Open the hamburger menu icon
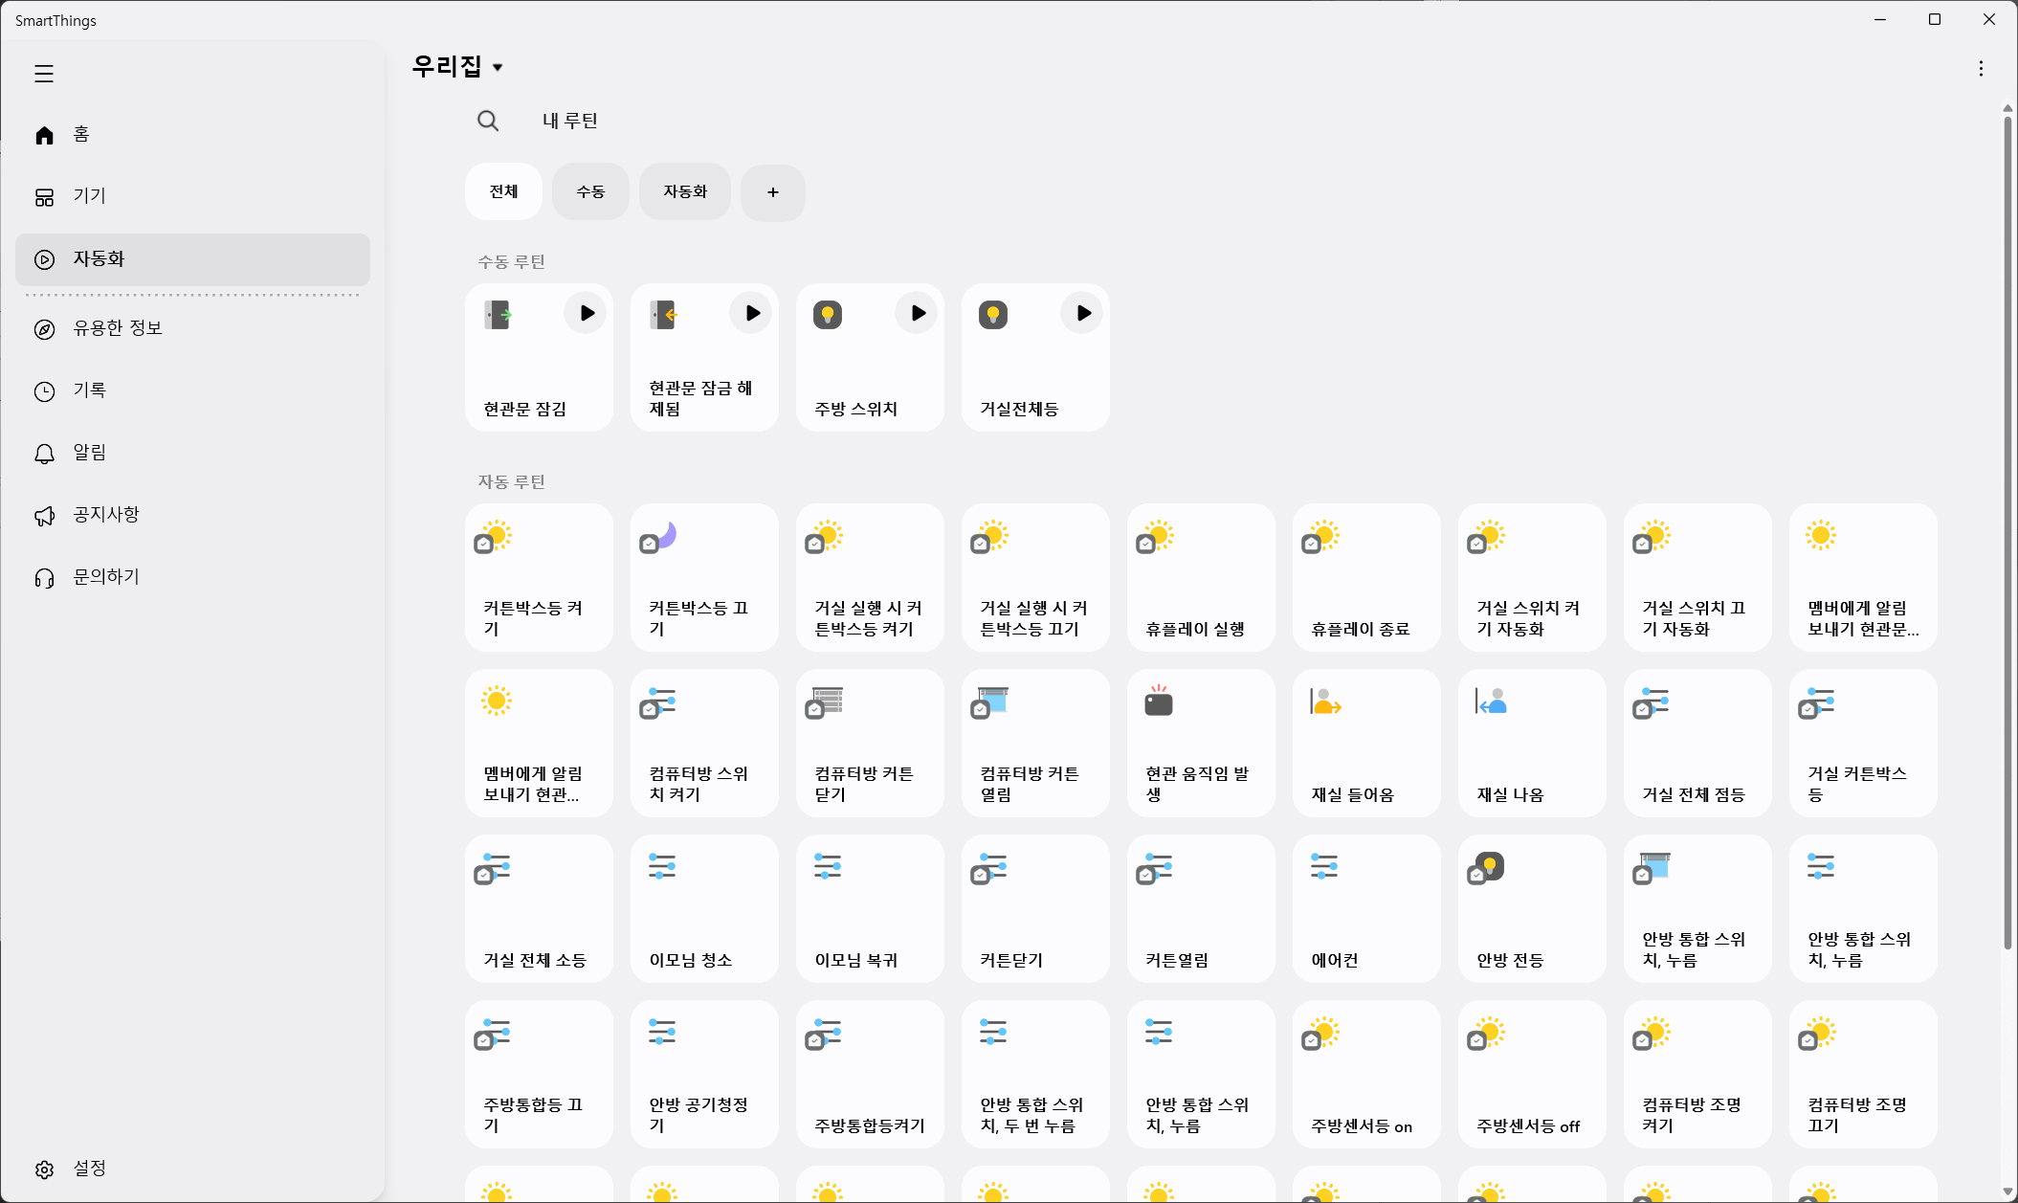2018x1203 pixels. click(x=44, y=74)
